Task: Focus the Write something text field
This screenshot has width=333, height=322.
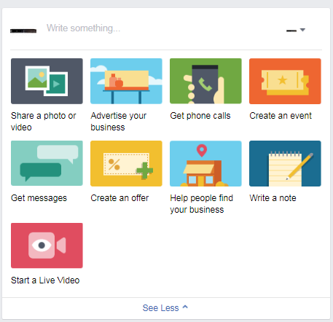Action: click(x=160, y=28)
